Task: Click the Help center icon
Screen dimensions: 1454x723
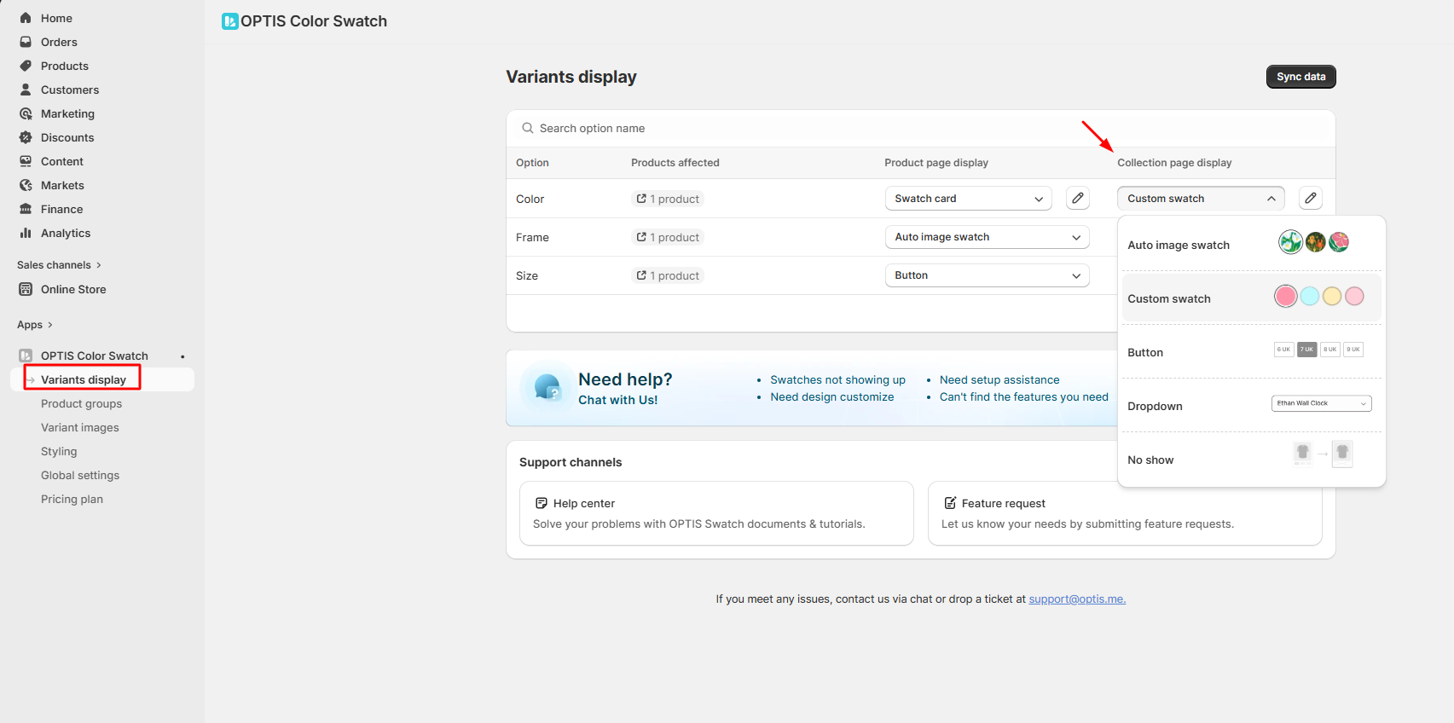Action: (x=541, y=503)
